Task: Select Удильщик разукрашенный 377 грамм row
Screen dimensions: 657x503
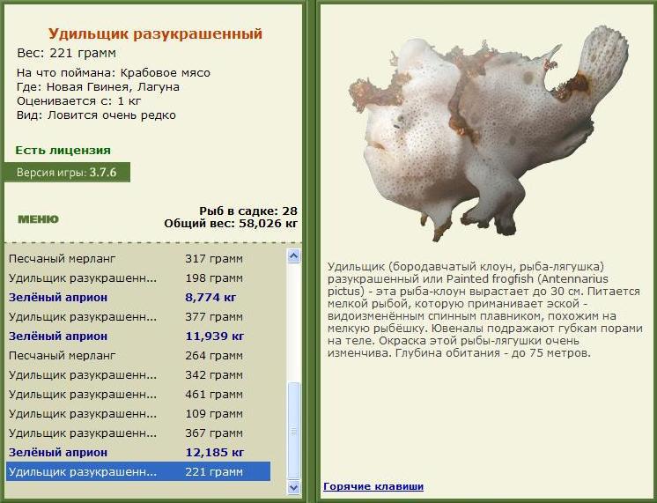Action: coord(138,317)
